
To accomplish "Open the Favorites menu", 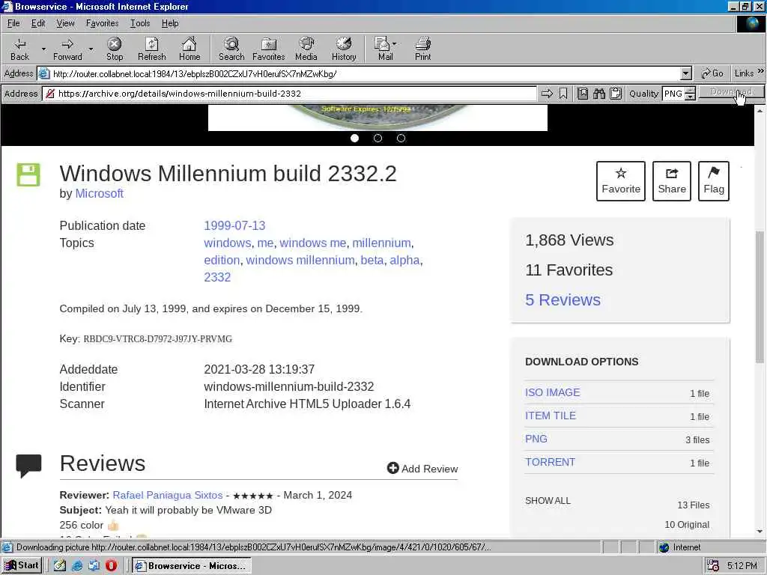I will click(102, 23).
